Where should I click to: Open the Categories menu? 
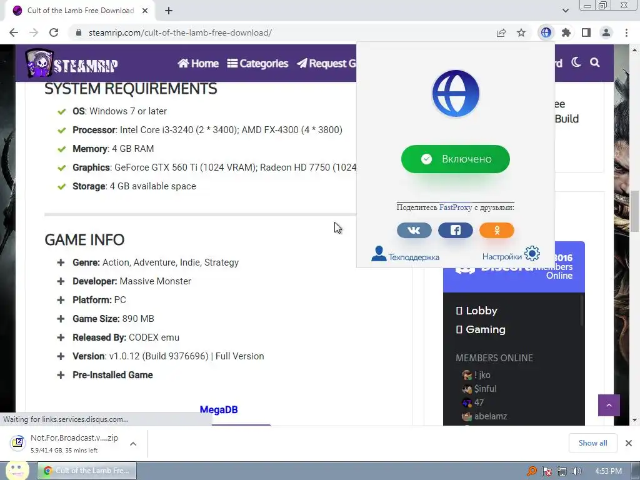click(257, 63)
